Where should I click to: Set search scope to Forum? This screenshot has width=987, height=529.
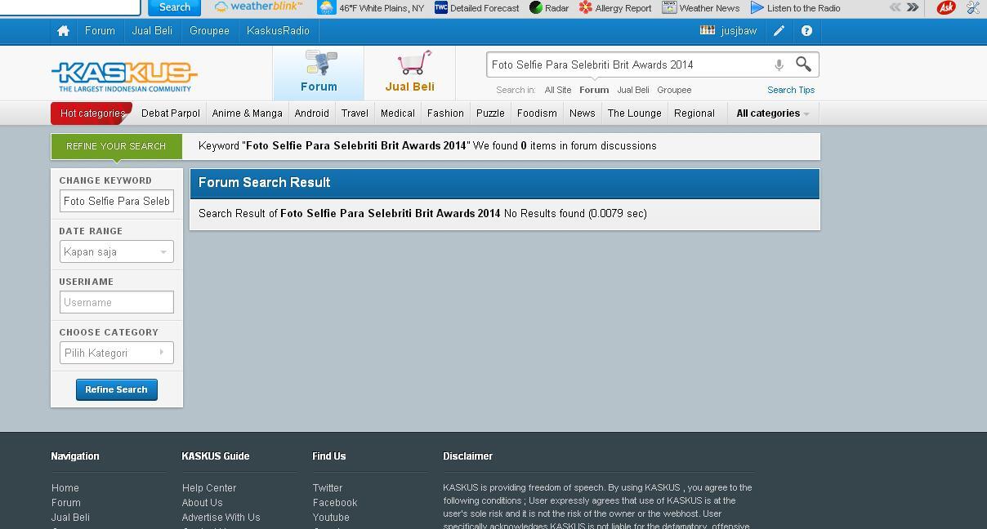(594, 90)
